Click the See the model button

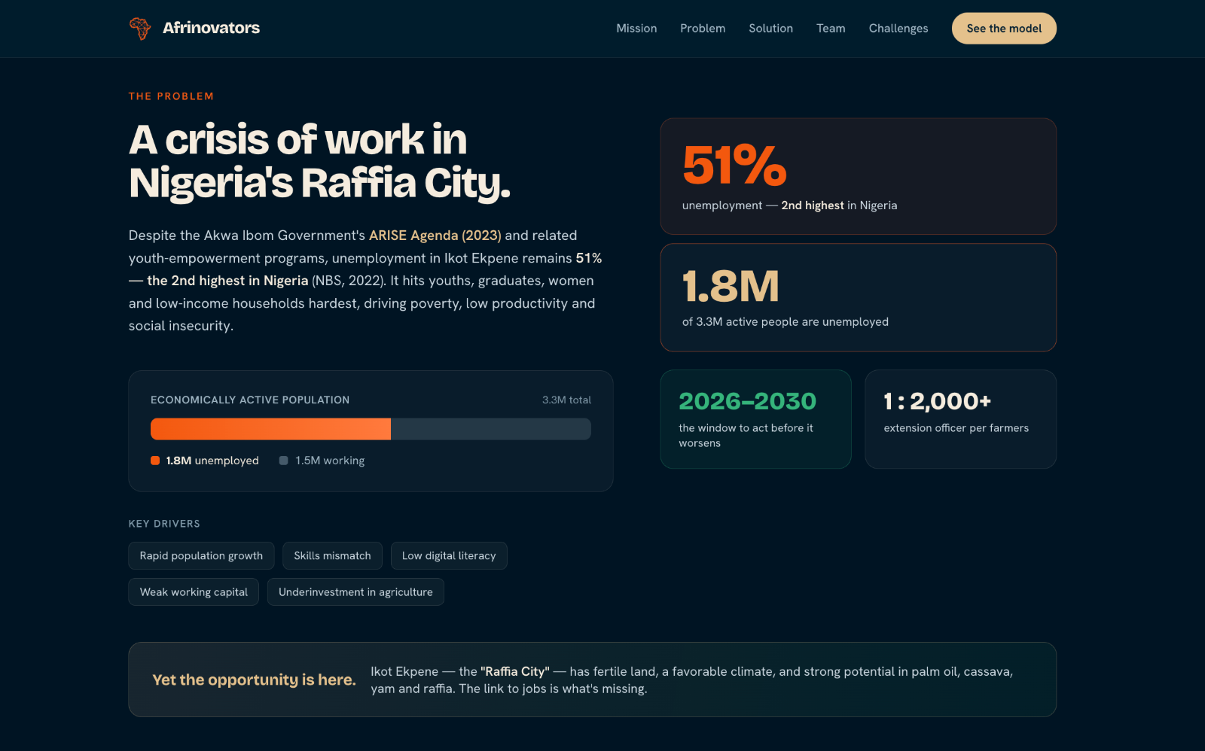pos(1004,29)
